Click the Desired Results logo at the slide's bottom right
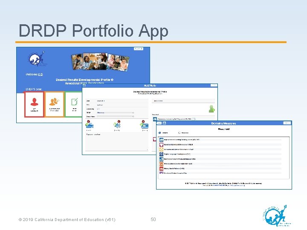This screenshot has height=230, width=307. [277, 216]
